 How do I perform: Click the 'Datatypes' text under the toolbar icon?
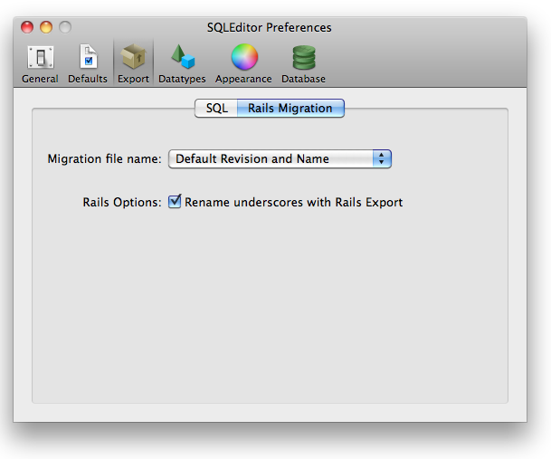click(x=182, y=79)
